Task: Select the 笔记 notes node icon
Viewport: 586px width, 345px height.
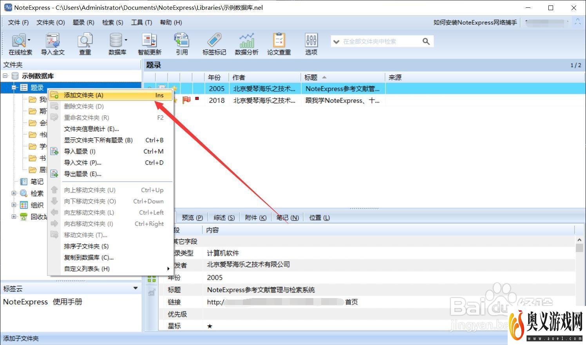Action: click(x=24, y=181)
